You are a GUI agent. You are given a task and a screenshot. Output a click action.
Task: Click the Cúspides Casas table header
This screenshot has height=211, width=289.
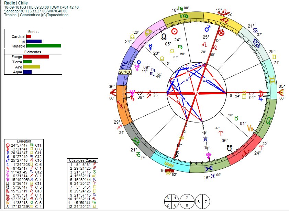[x=82, y=160]
